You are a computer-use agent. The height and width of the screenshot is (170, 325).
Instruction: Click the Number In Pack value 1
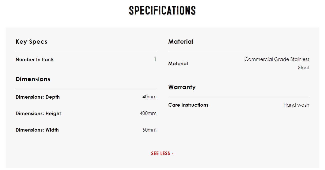tap(155, 59)
